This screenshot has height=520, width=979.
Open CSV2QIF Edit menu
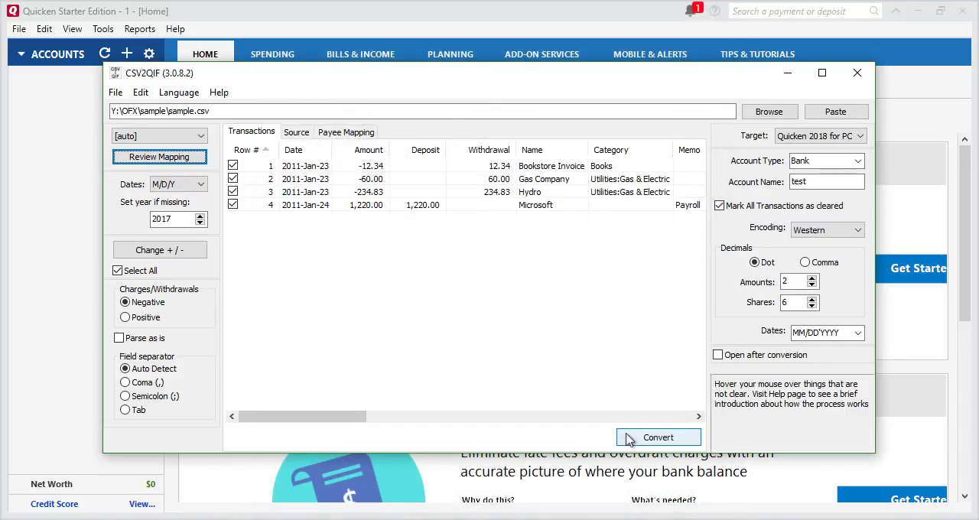[141, 92]
